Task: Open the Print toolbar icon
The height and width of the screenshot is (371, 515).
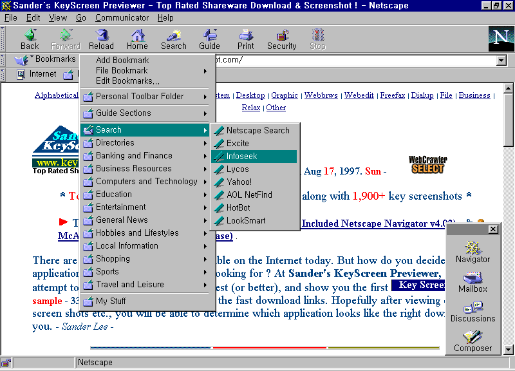Action: (x=245, y=39)
